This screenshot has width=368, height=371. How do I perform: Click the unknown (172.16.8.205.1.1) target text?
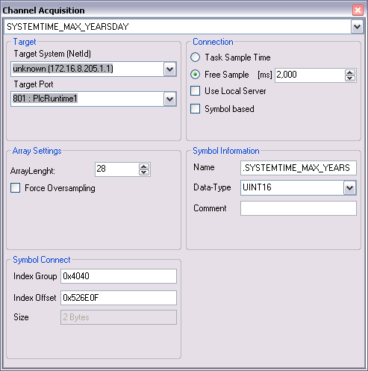(63, 69)
